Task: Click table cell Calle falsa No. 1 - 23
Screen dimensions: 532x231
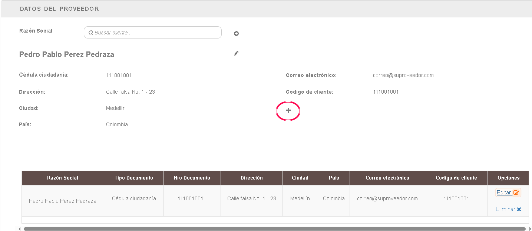Action: pos(252,201)
